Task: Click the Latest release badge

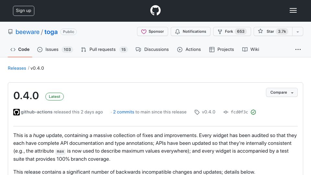Action: [x=54, y=97]
